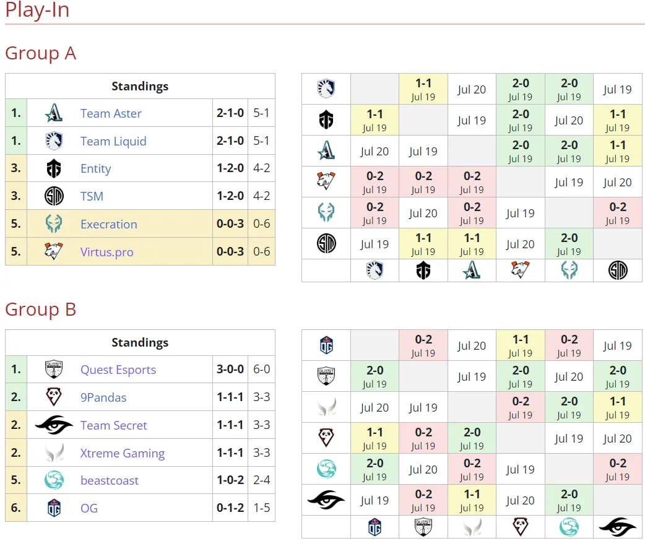Click the Team Aster logo in Group A standings
Viewport: 645px width, 541px height.
point(54,113)
